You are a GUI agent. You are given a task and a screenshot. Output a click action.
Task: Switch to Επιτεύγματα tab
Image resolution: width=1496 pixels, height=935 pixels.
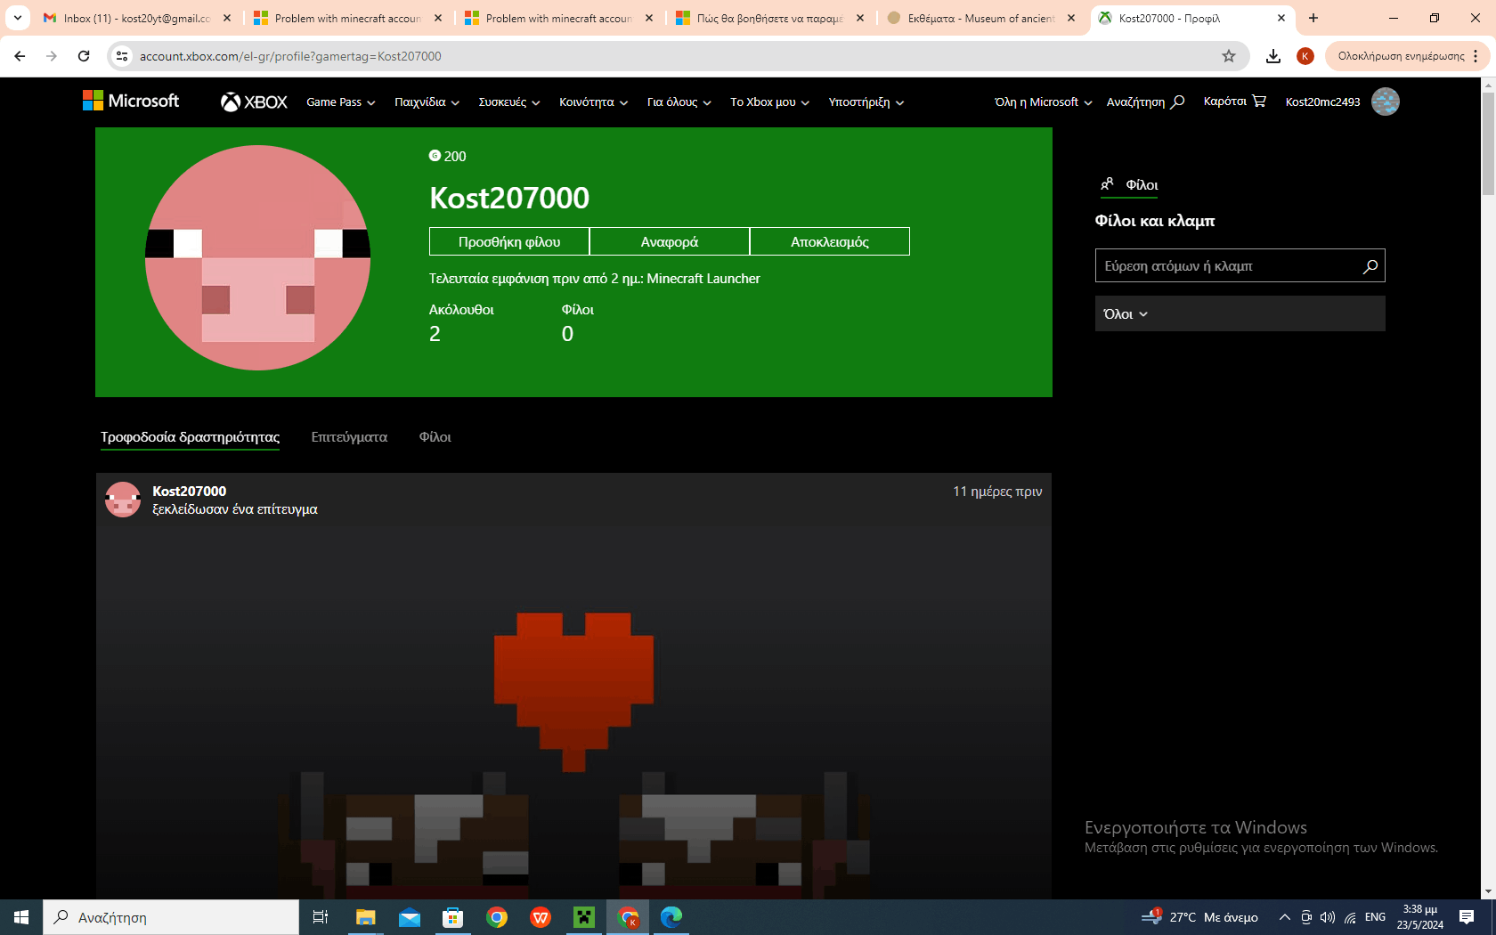(349, 437)
